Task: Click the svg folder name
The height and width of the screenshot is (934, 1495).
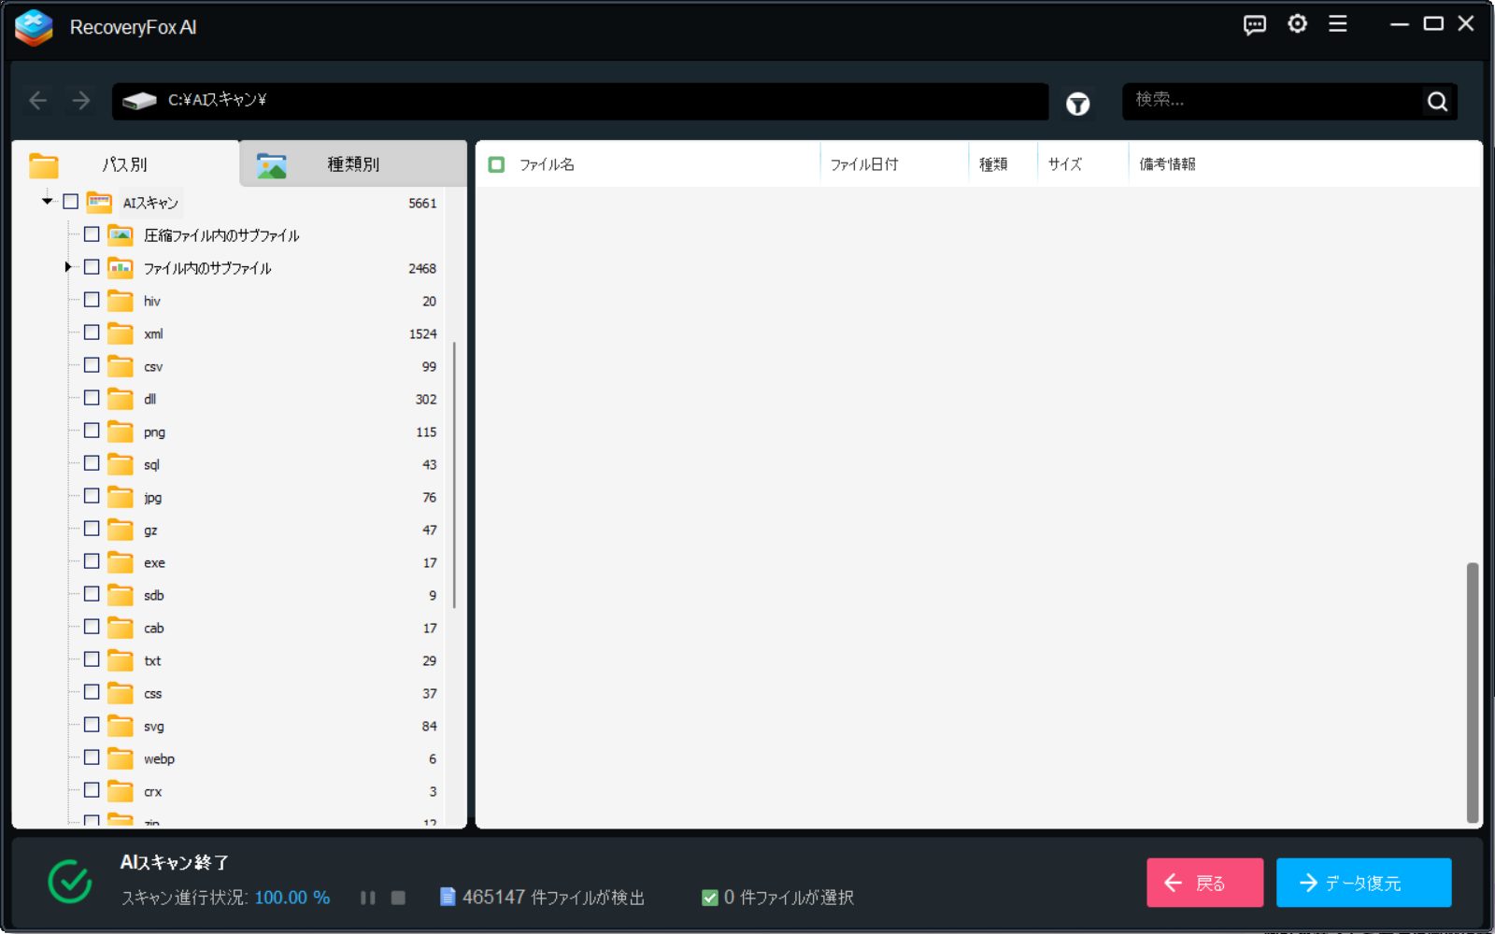Action: pos(154,727)
